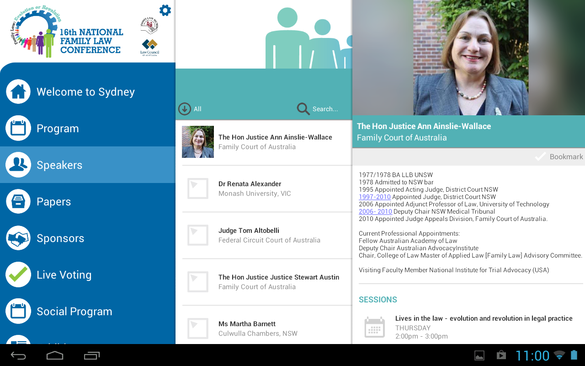
Task: Tap the Wi-Fi status icon
Action: coord(559,355)
